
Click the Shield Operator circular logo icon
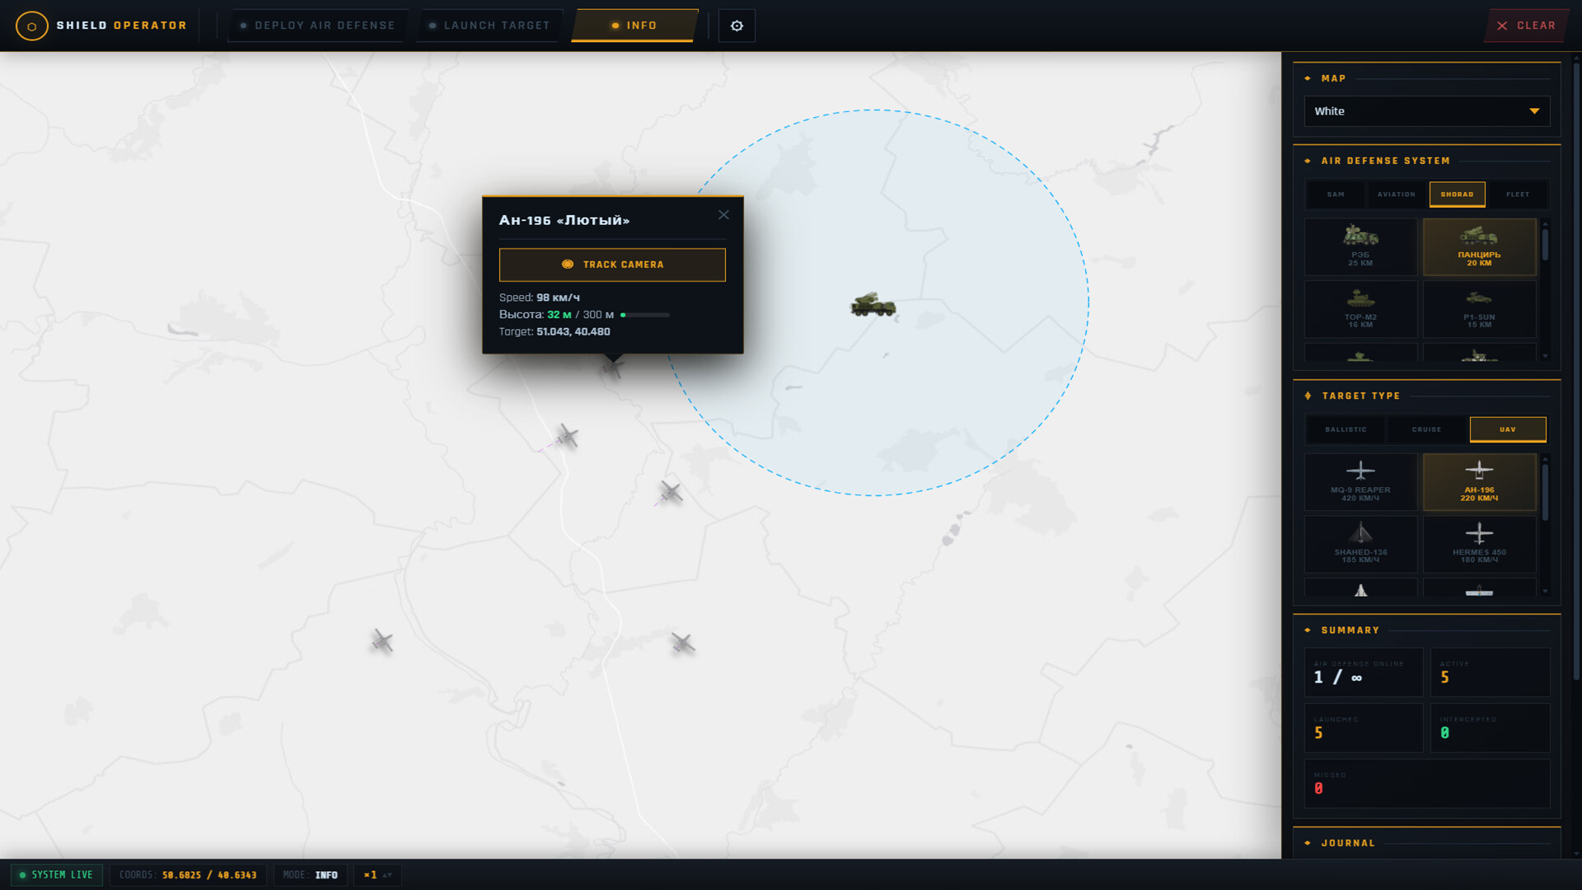(31, 26)
